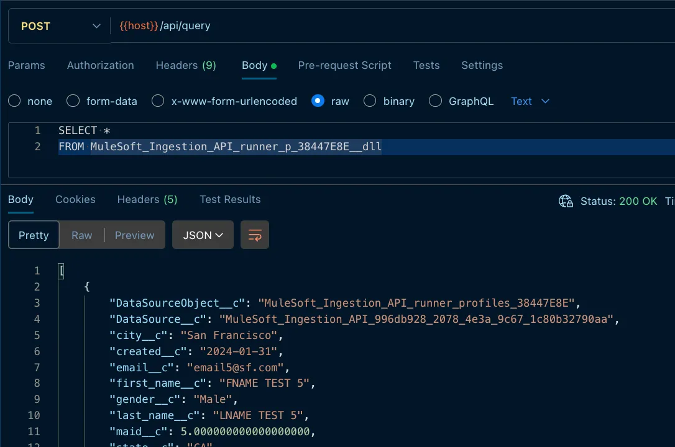Click the "FNAME TEST 5" value
The height and width of the screenshot is (447, 675).
tap(265, 383)
